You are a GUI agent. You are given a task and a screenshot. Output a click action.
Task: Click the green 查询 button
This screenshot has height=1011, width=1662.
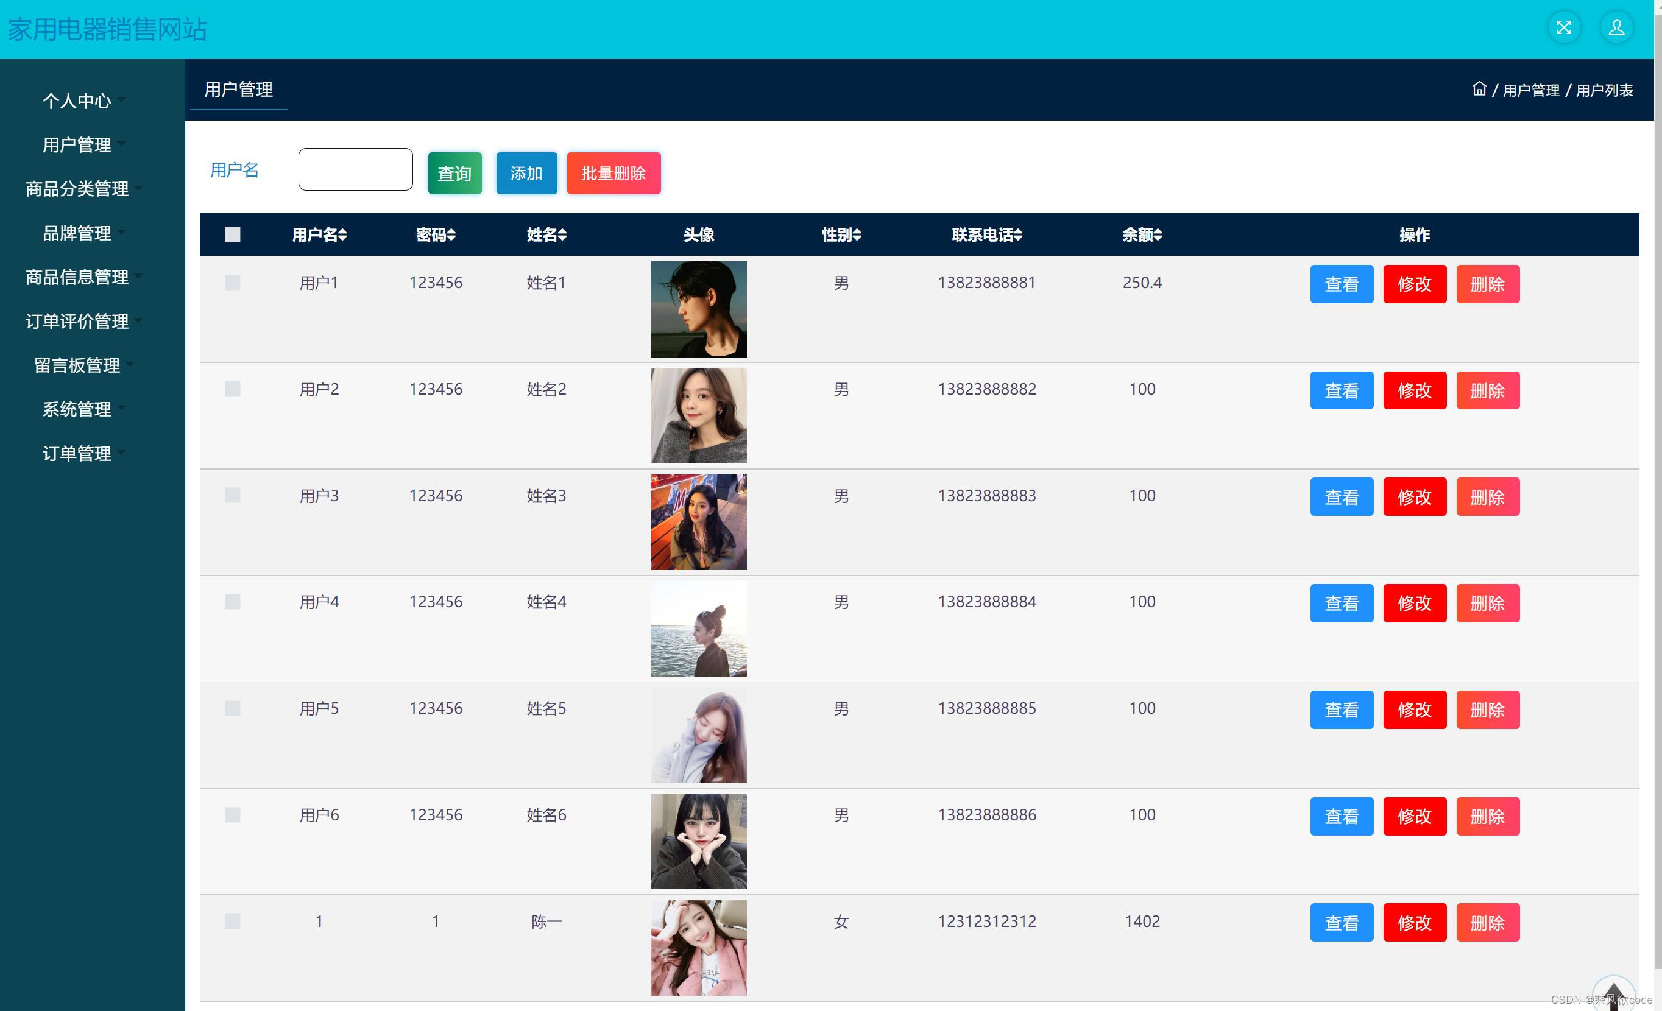[454, 174]
